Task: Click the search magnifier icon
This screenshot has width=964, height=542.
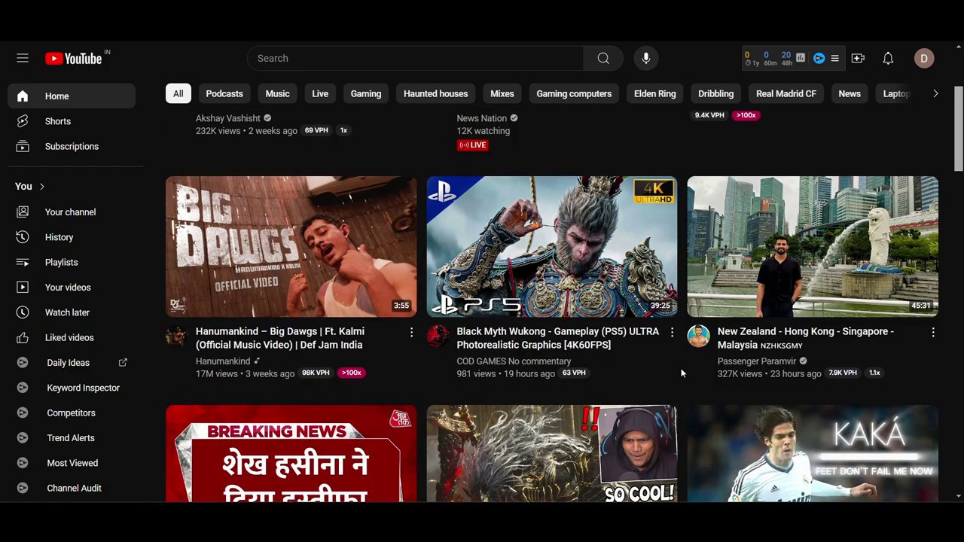Action: point(603,58)
